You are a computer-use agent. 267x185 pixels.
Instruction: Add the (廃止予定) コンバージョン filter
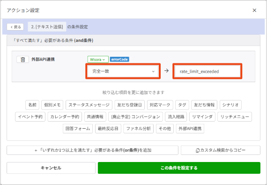[x=135, y=117]
